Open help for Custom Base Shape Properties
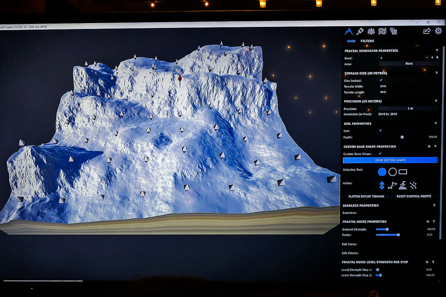Screen dimensions: 446x297 tap(435, 147)
